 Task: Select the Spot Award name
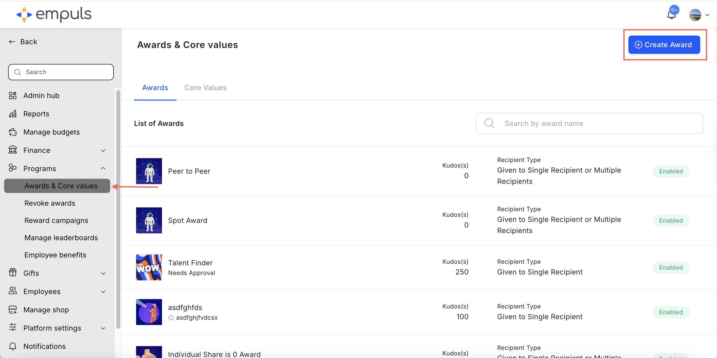pos(188,220)
